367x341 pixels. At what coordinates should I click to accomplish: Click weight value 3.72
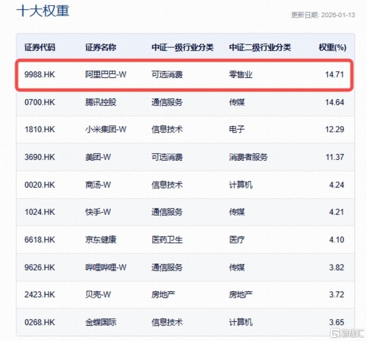[x=337, y=295]
